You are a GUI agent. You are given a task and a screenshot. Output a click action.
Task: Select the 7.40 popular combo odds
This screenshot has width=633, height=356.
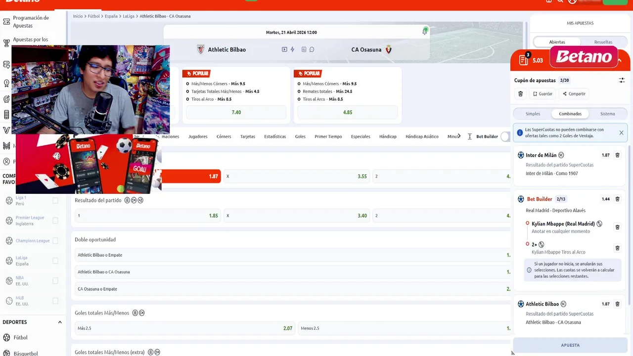236,112
